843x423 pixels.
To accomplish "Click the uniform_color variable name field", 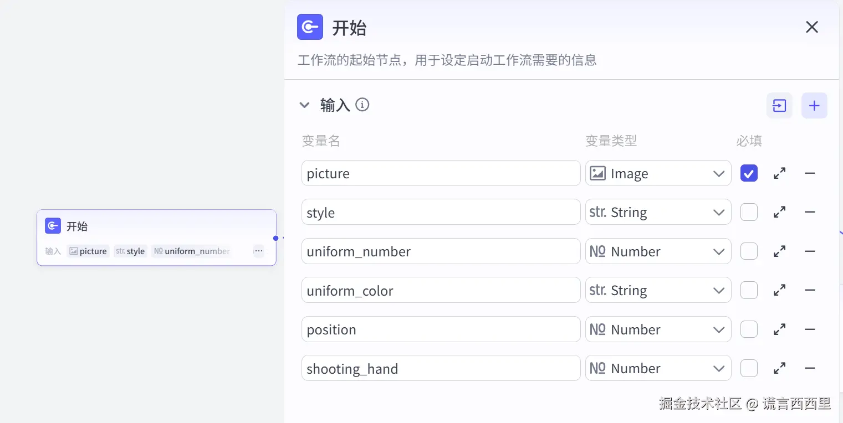I will tap(441, 290).
